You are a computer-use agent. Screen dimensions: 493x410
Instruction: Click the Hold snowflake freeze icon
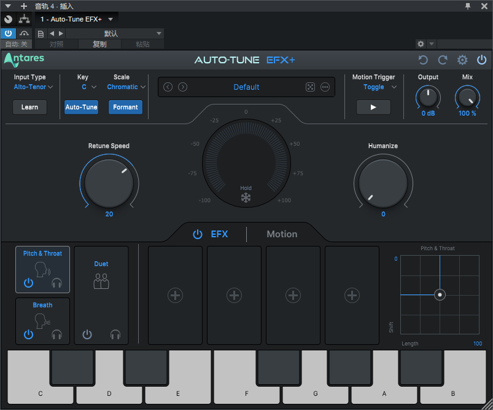point(246,198)
